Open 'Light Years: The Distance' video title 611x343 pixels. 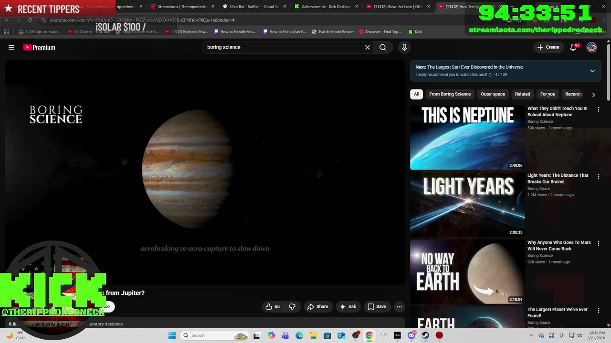point(558,179)
